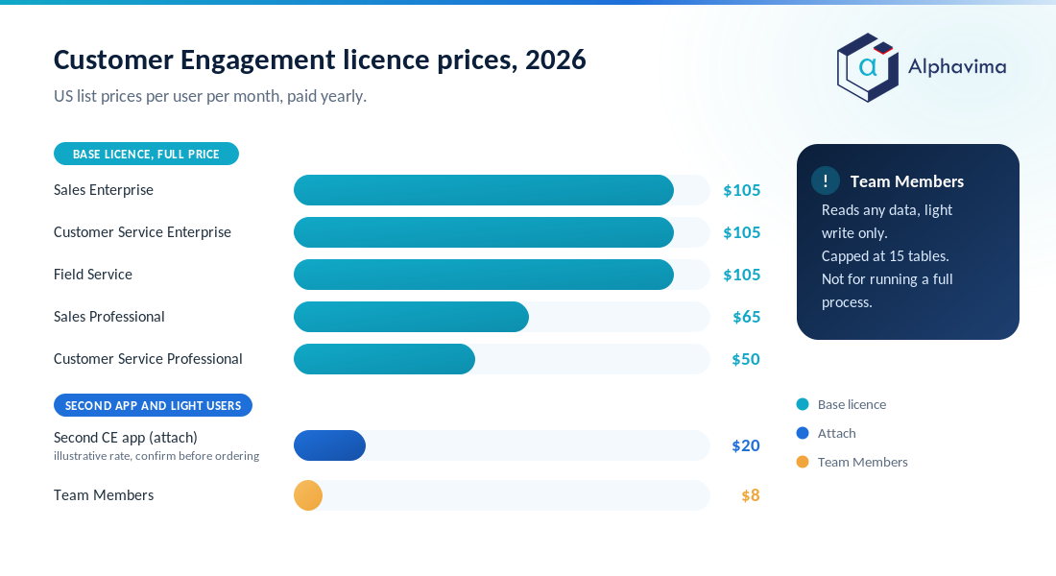This screenshot has height=576, width=1056.
Task: Click the 'Base licence' legend label
Action: coord(852,404)
